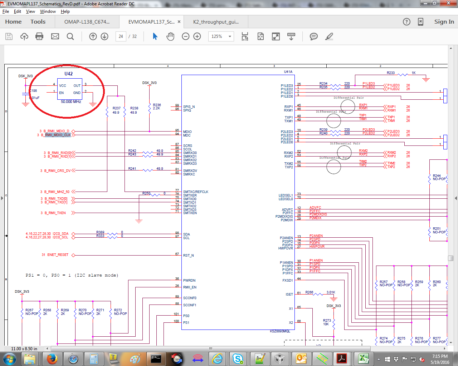
Task: Send the file by email
Action: (55, 36)
